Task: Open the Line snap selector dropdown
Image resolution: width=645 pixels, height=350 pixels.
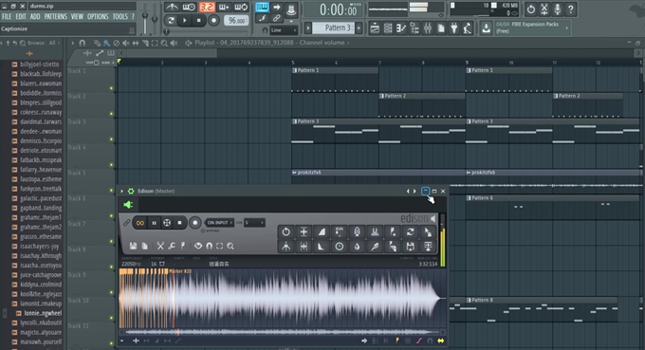Action: pos(284,30)
